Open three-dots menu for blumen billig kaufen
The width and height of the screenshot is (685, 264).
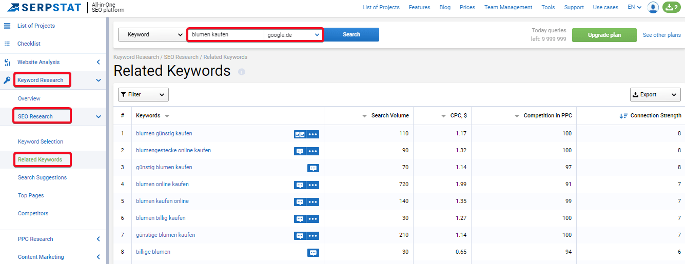pos(313,219)
